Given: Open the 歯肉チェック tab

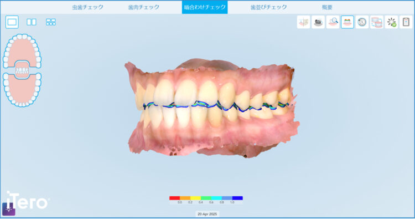Looking at the screenshot, I should (x=144, y=7).
